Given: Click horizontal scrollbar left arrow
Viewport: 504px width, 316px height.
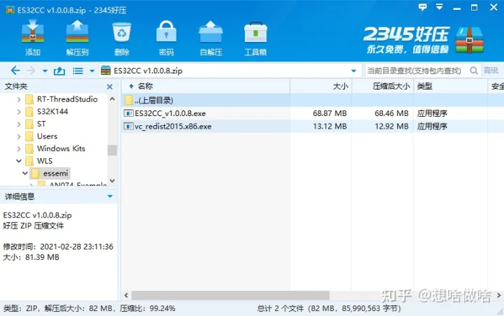Looking at the screenshot, I should 126,295.
